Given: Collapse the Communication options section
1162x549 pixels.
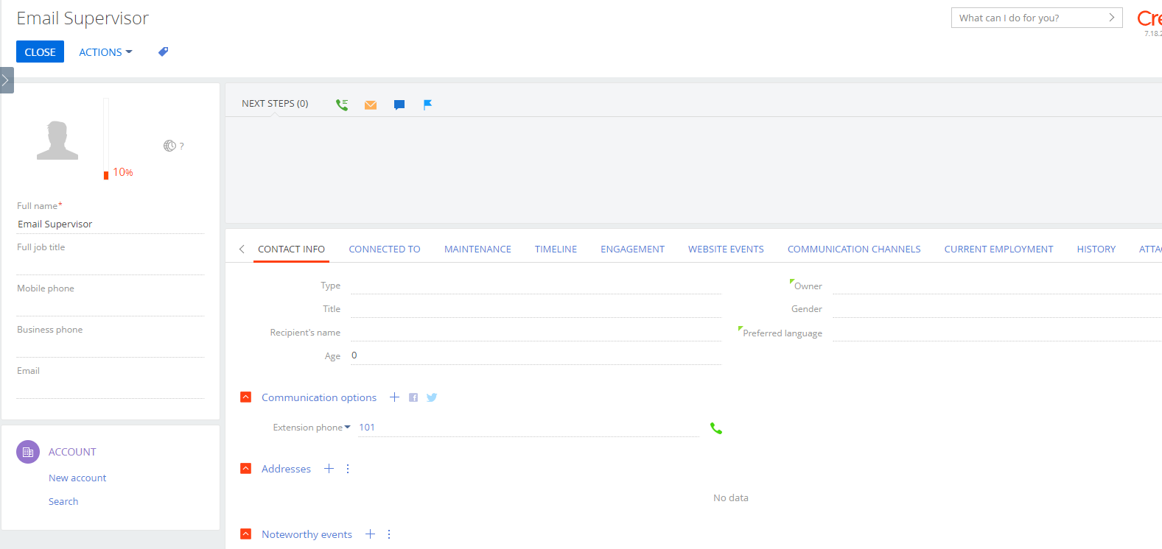Looking at the screenshot, I should pyautogui.click(x=246, y=397).
